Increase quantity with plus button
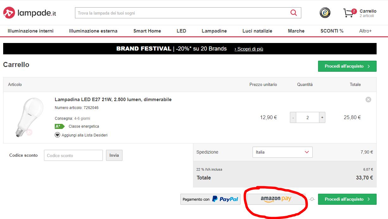Viewport: 388px width, 219px height. point(322,118)
